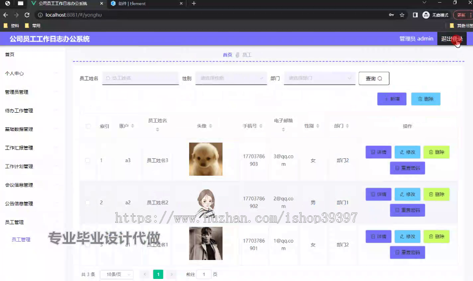Screen dimensions: 473x281
Task: Reload the page with refresh icon
Action: (27, 15)
